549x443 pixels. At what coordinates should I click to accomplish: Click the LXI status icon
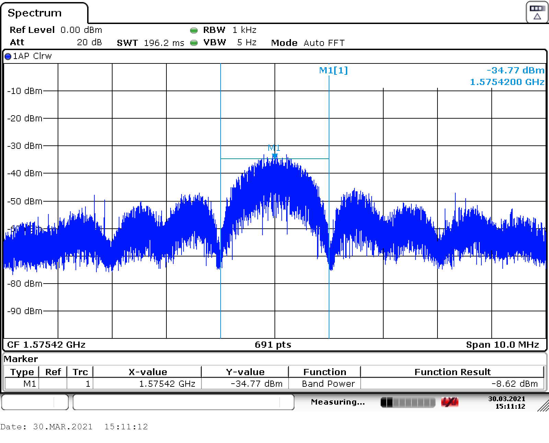click(449, 402)
